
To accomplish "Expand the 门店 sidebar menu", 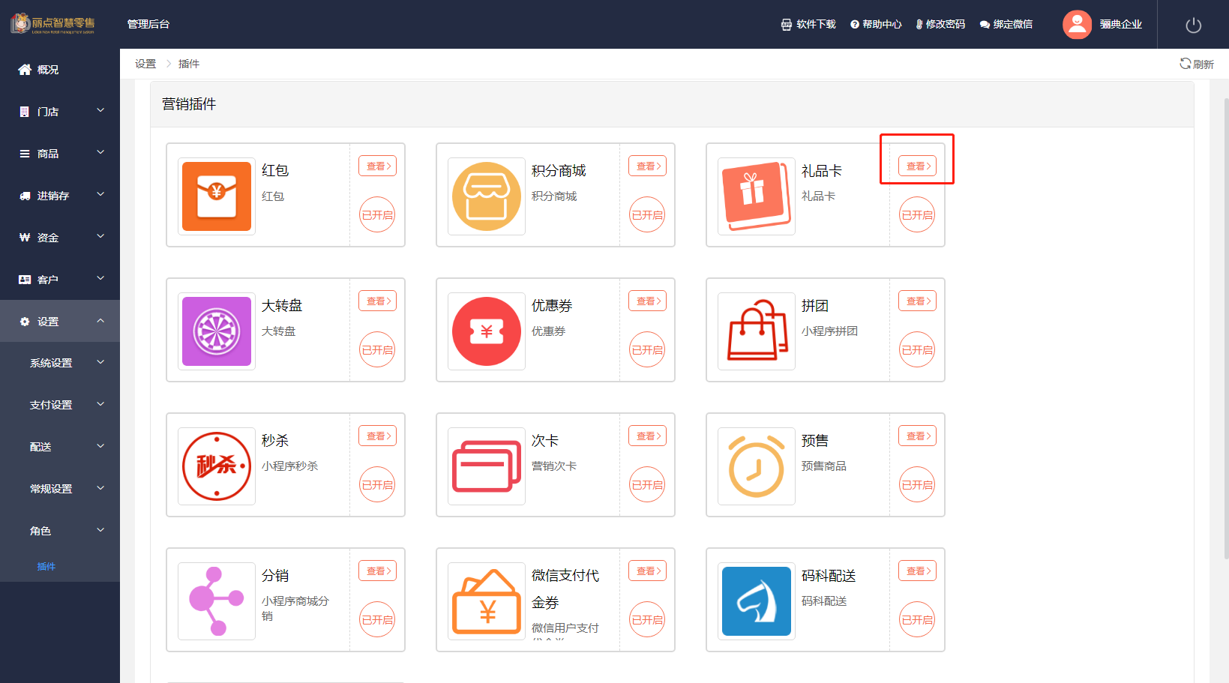I will pyautogui.click(x=60, y=112).
